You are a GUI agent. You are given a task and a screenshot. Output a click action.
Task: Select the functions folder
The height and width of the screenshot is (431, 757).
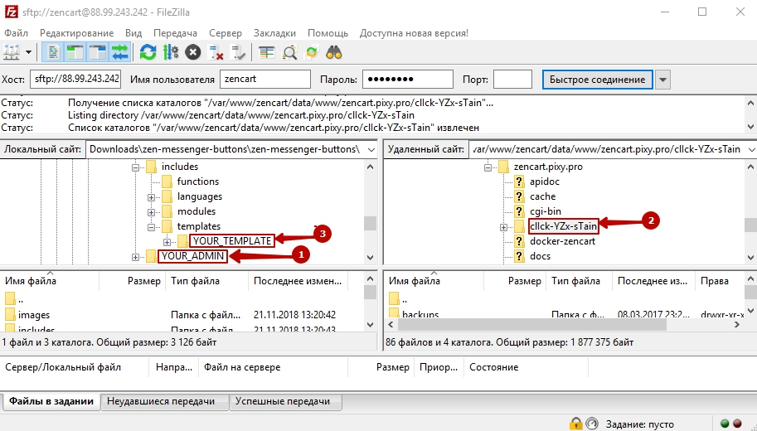pos(198,182)
